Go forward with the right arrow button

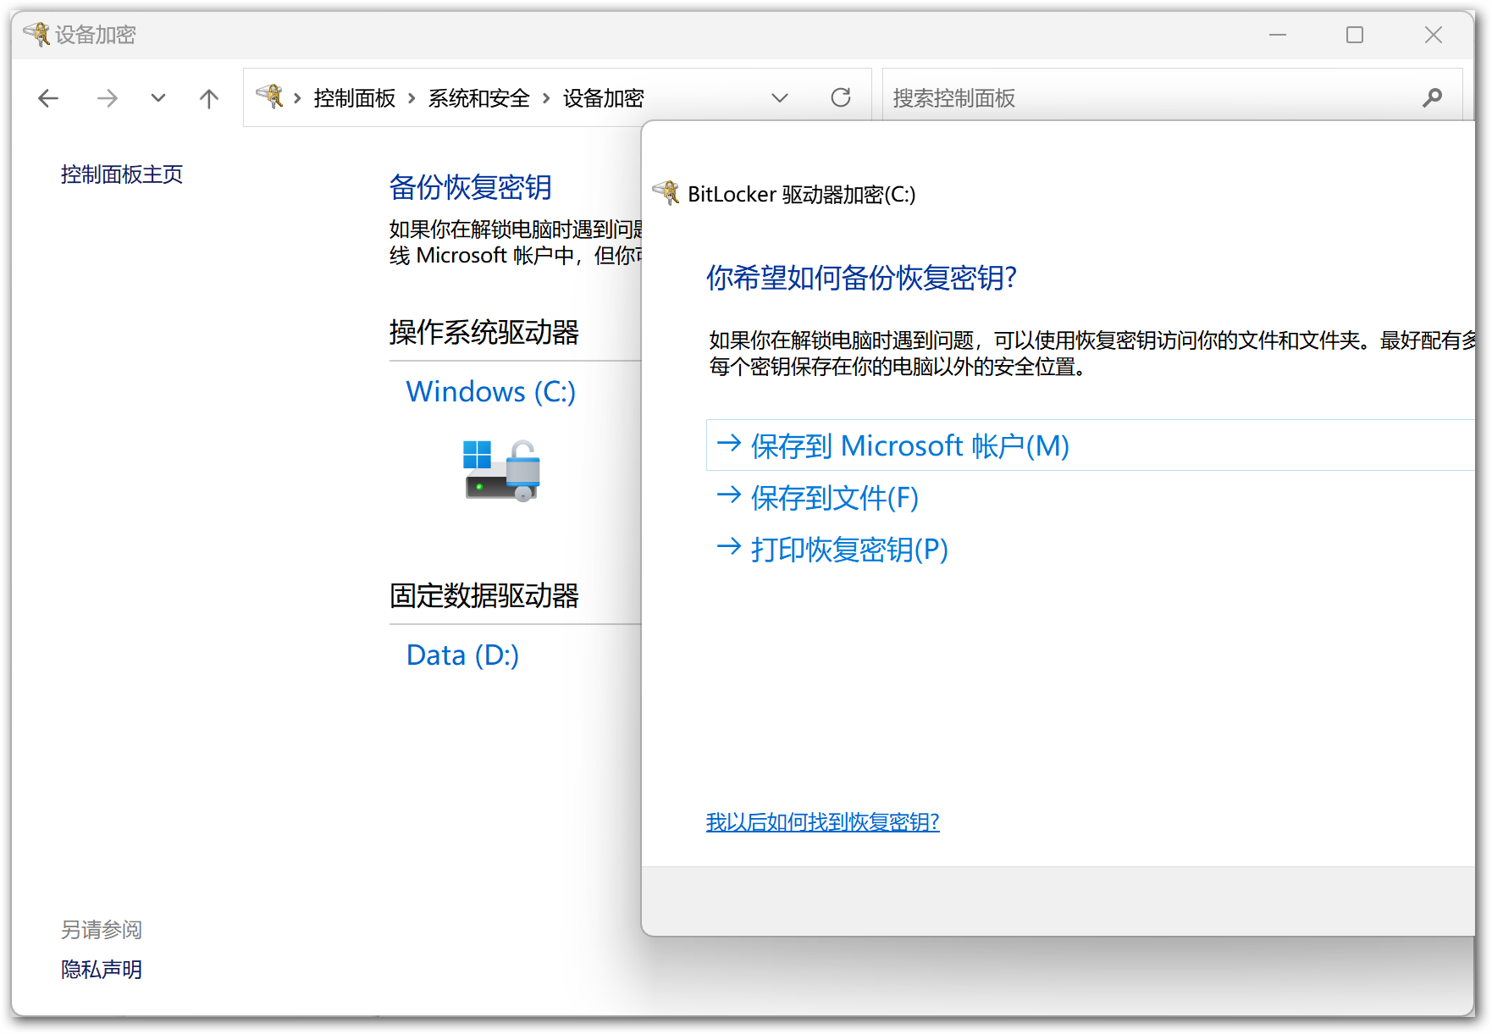[x=107, y=98]
